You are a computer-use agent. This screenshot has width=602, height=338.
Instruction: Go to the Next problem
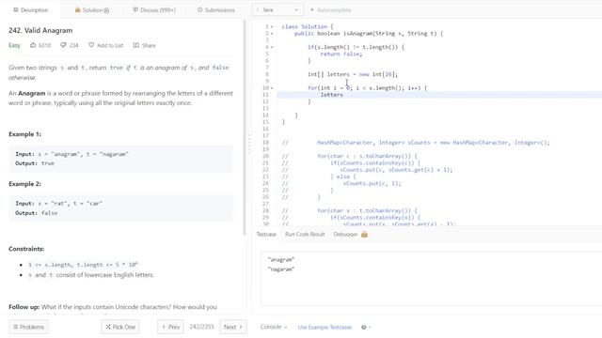click(233, 327)
